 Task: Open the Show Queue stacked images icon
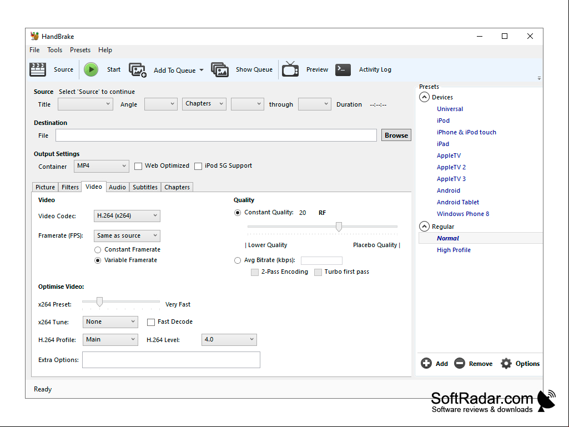(x=220, y=70)
